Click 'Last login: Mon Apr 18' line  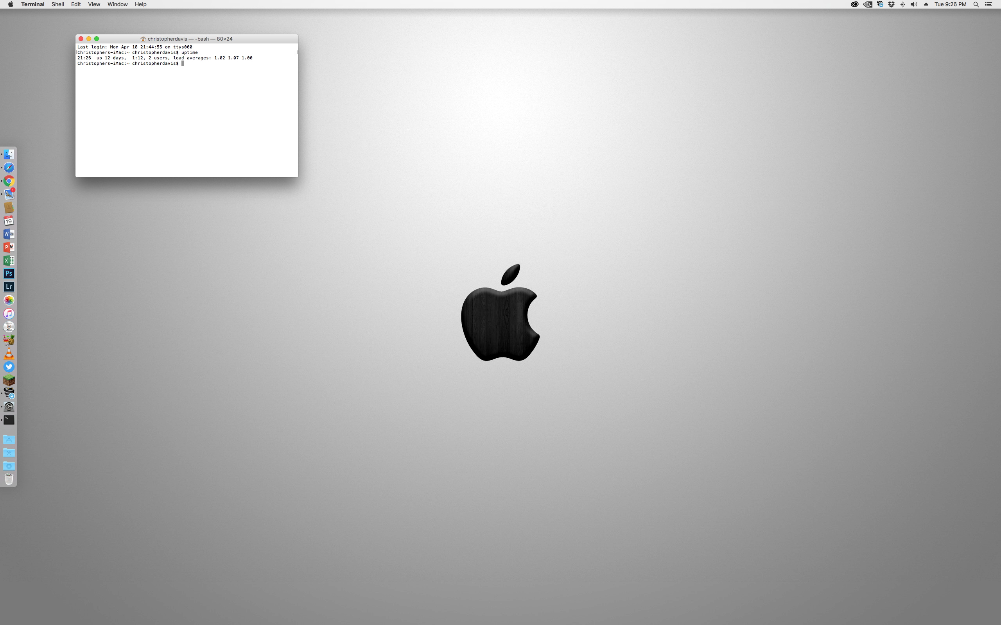pos(135,47)
